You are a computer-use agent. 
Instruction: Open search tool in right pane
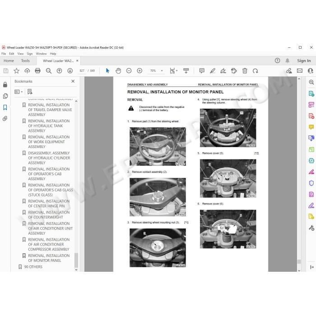pos(311,82)
